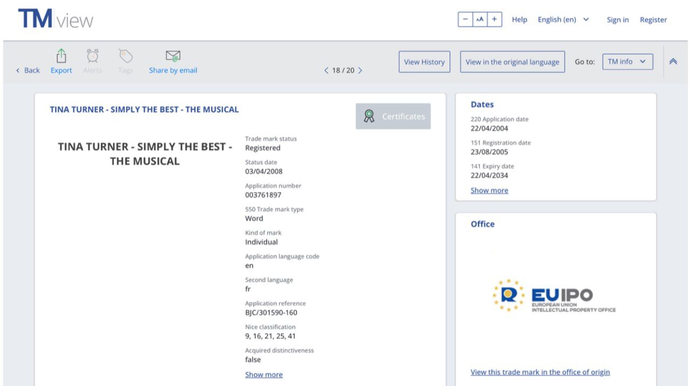Open the TM info Go to dropdown
690x386 pixels.
pyautogui.click(x=627, y=61)
